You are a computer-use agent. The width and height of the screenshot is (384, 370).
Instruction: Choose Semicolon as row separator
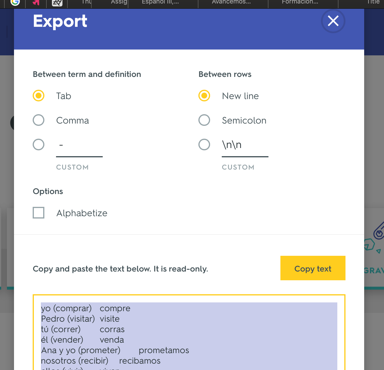point(204,120)
